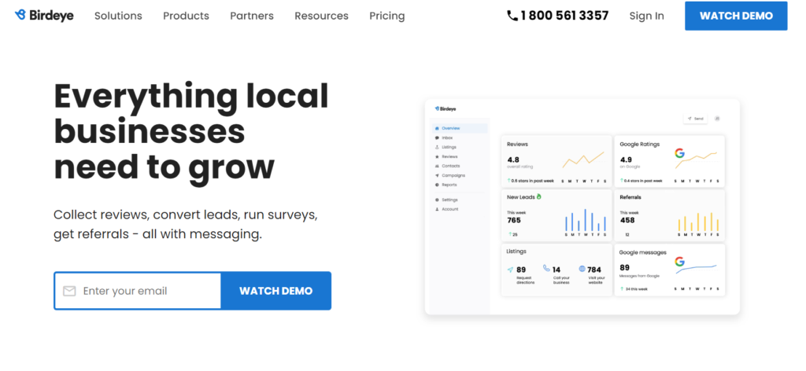Click the Visit your website globe icon
806x371 pixels.
tap(582, 268)
